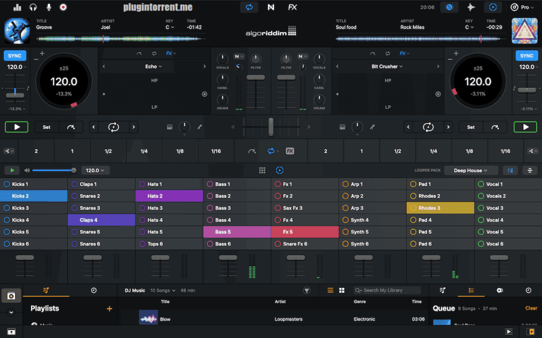Play the left deck
Image resolution: width=542 pixels, height=338 pixels.
[x=16, y=127]
